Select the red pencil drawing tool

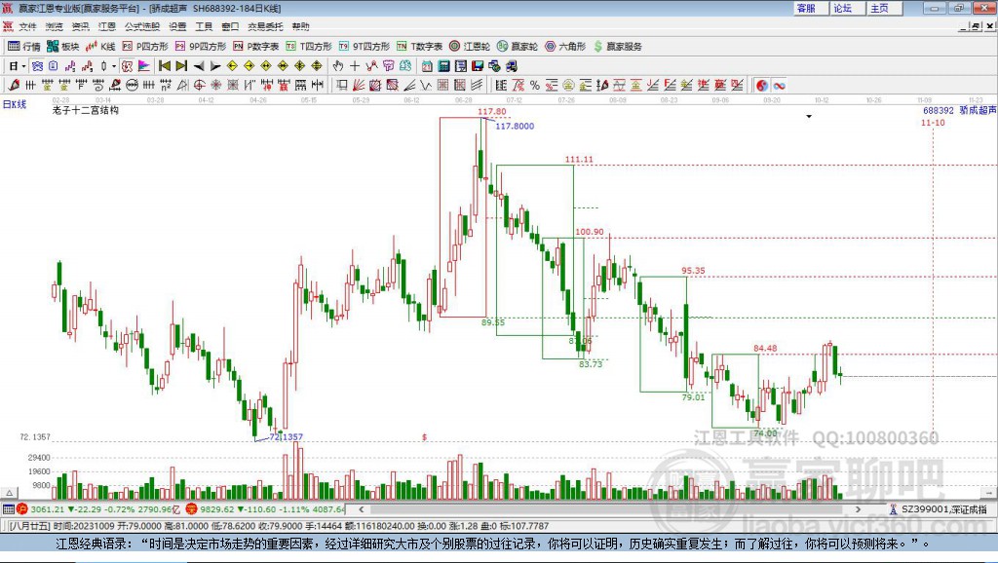pyautogui.click(x=14, y=86)
